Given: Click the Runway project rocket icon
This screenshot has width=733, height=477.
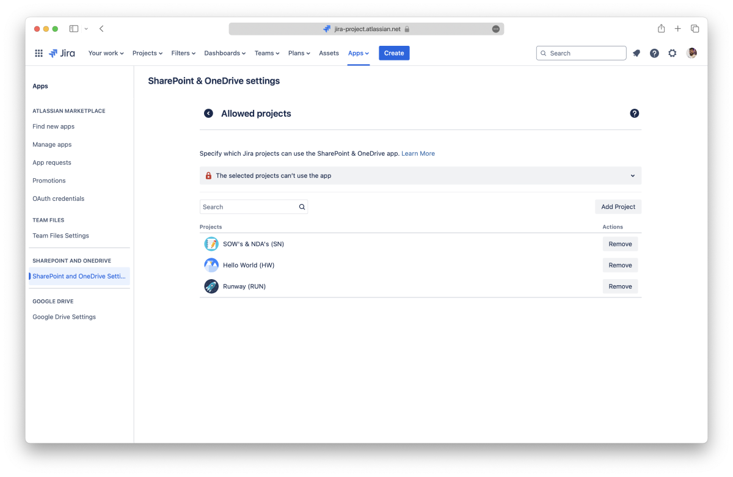Looking at the screenshot, I should click(211, 286).
